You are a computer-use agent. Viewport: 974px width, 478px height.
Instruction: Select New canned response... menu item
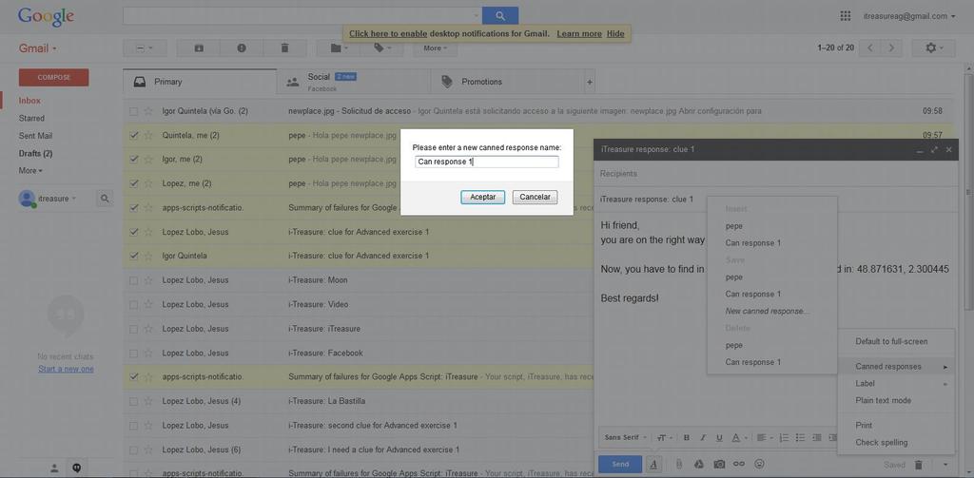click(768, 311)
